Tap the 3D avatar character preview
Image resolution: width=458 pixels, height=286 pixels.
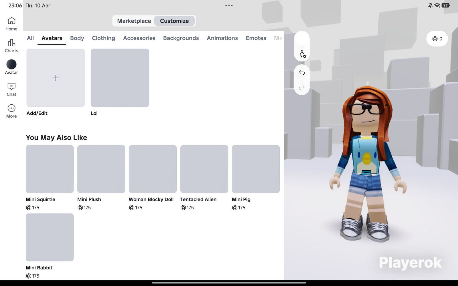(368, 164)
